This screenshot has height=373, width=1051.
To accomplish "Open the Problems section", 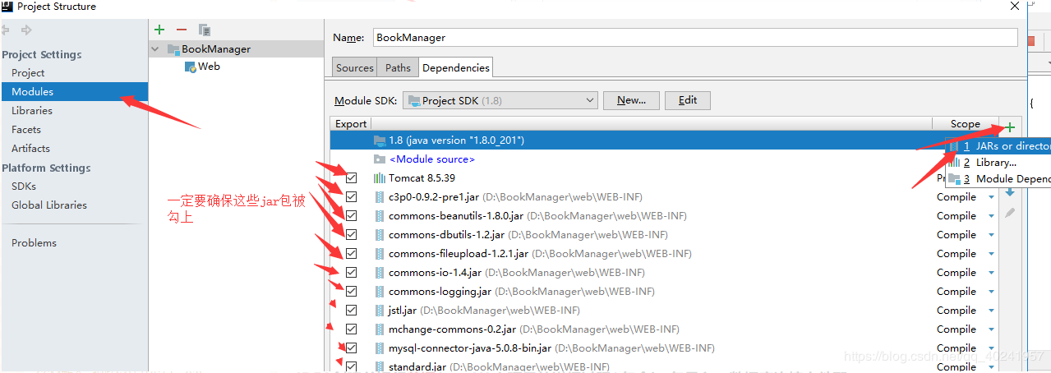I will 35,242.
